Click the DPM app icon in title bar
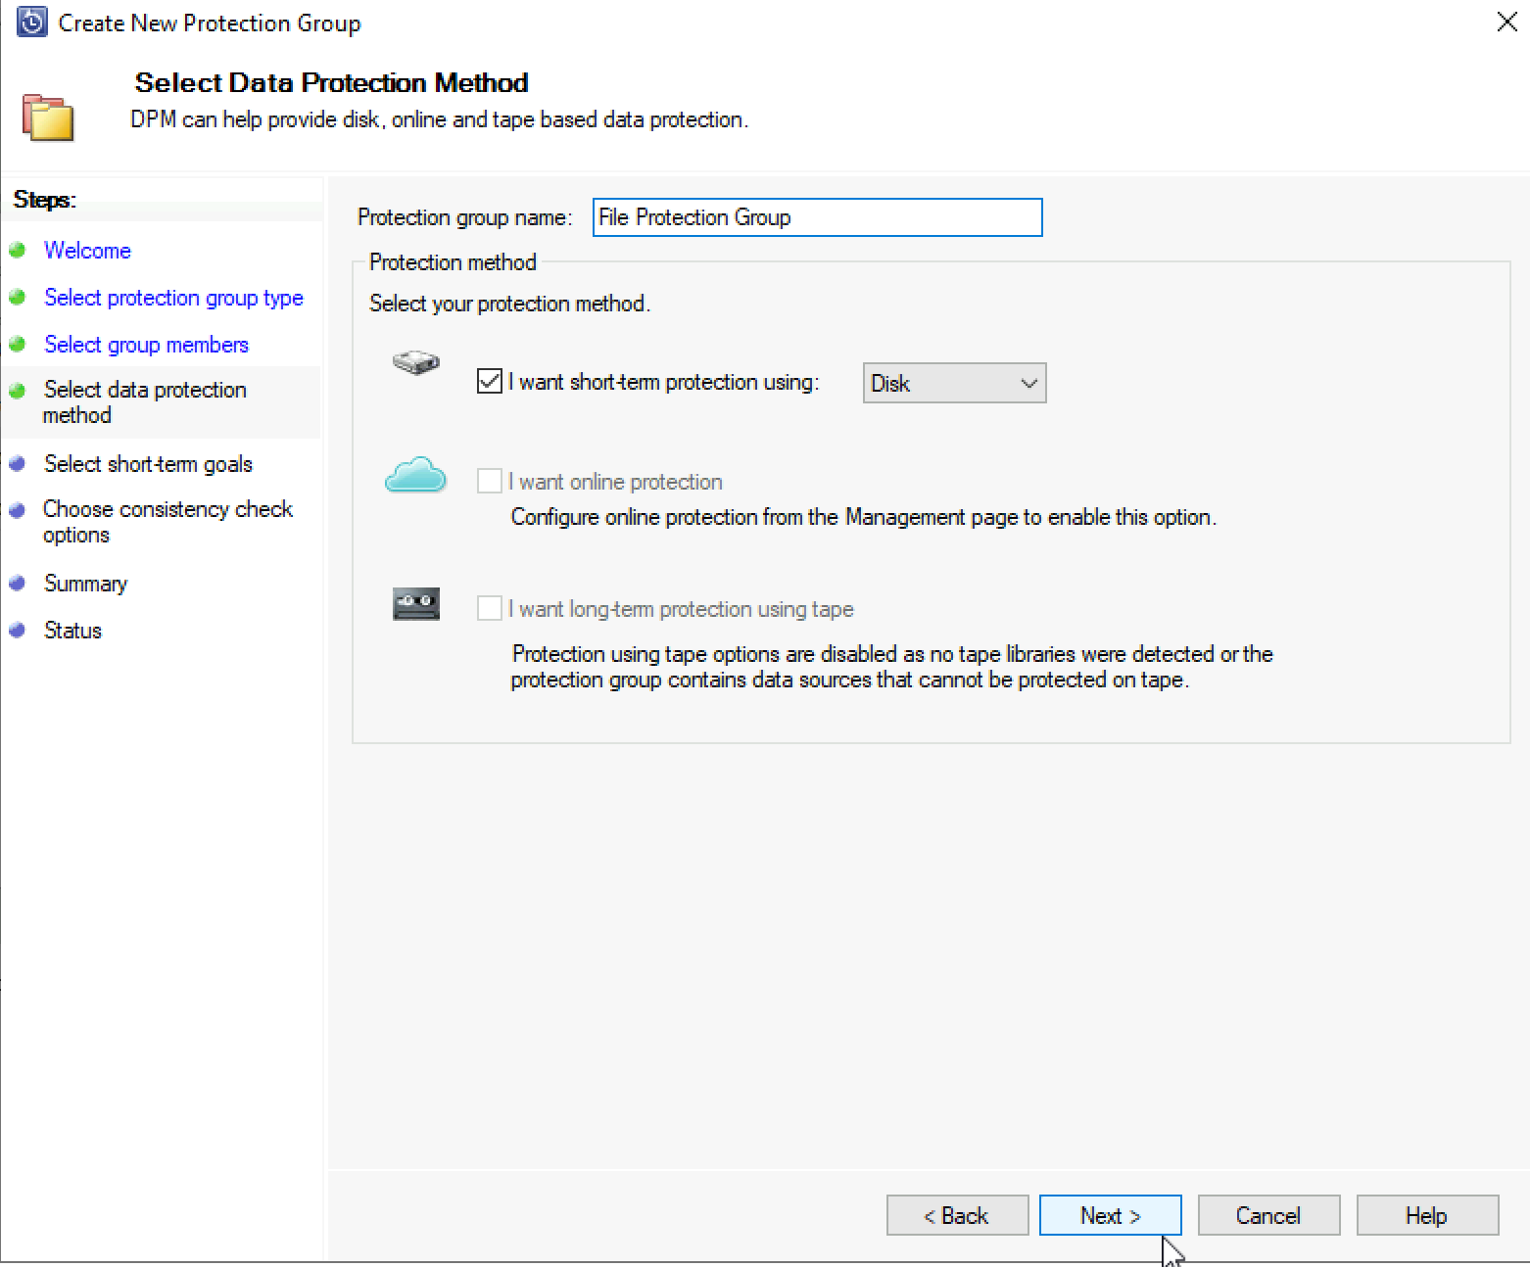This screenshot has width=1530, height=1267. pyautogui.click(x=32, y=22)
